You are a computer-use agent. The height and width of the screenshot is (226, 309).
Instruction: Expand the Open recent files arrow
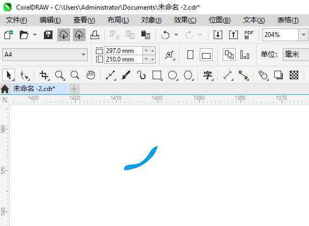(x=35, y=35)
